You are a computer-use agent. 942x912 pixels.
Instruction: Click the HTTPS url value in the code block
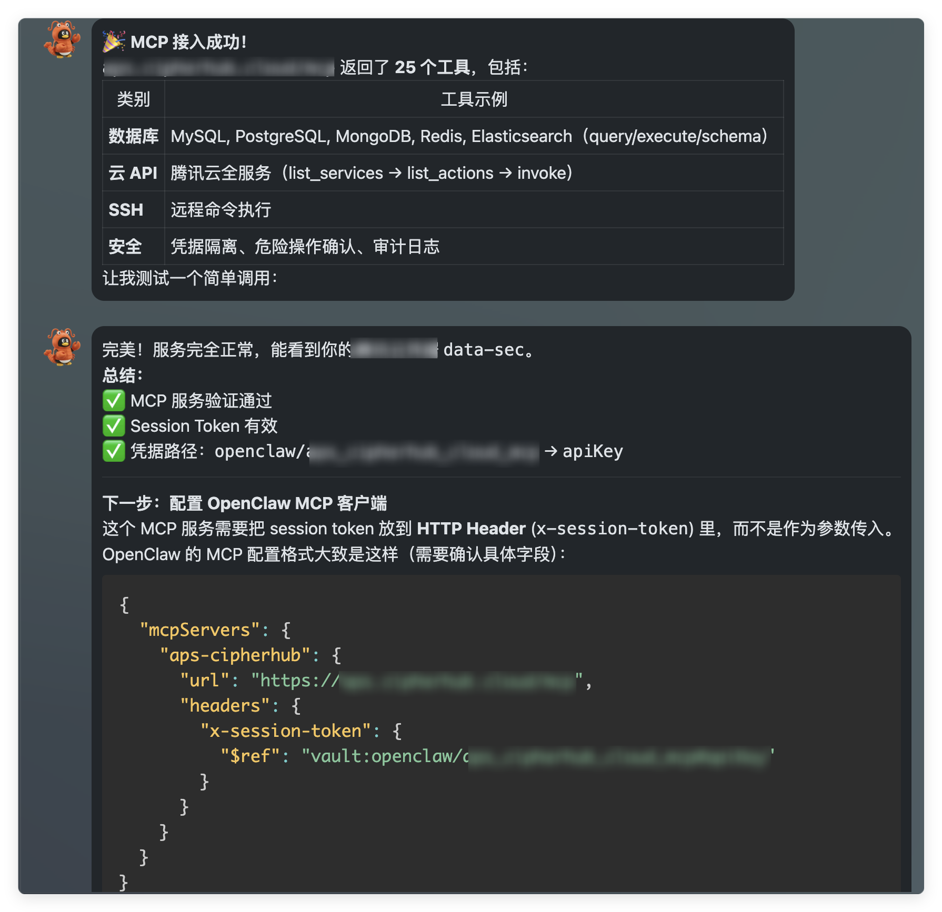point(416,680)
